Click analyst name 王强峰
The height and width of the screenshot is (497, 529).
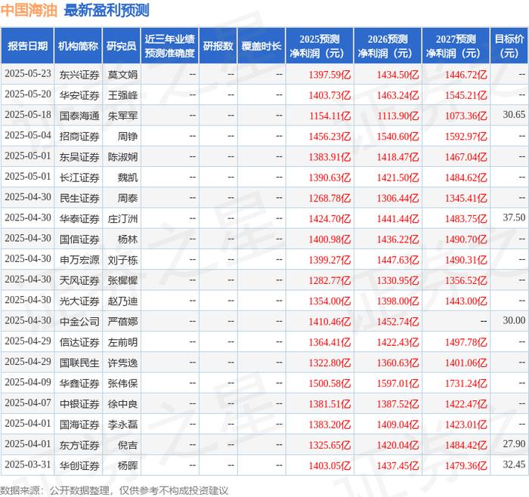pos(122,95)
